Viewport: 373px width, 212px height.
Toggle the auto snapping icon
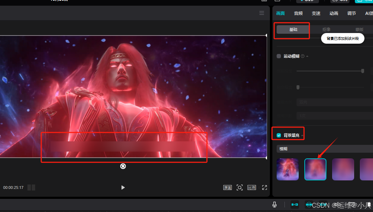(x=309, y=205)
